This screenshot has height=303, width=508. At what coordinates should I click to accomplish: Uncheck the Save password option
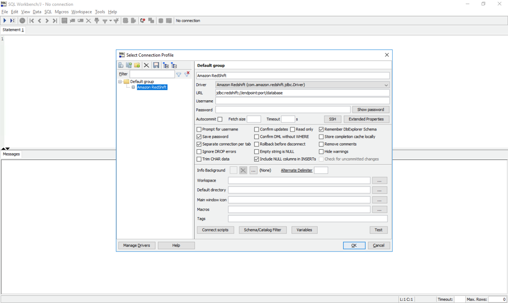coord(199,137)
